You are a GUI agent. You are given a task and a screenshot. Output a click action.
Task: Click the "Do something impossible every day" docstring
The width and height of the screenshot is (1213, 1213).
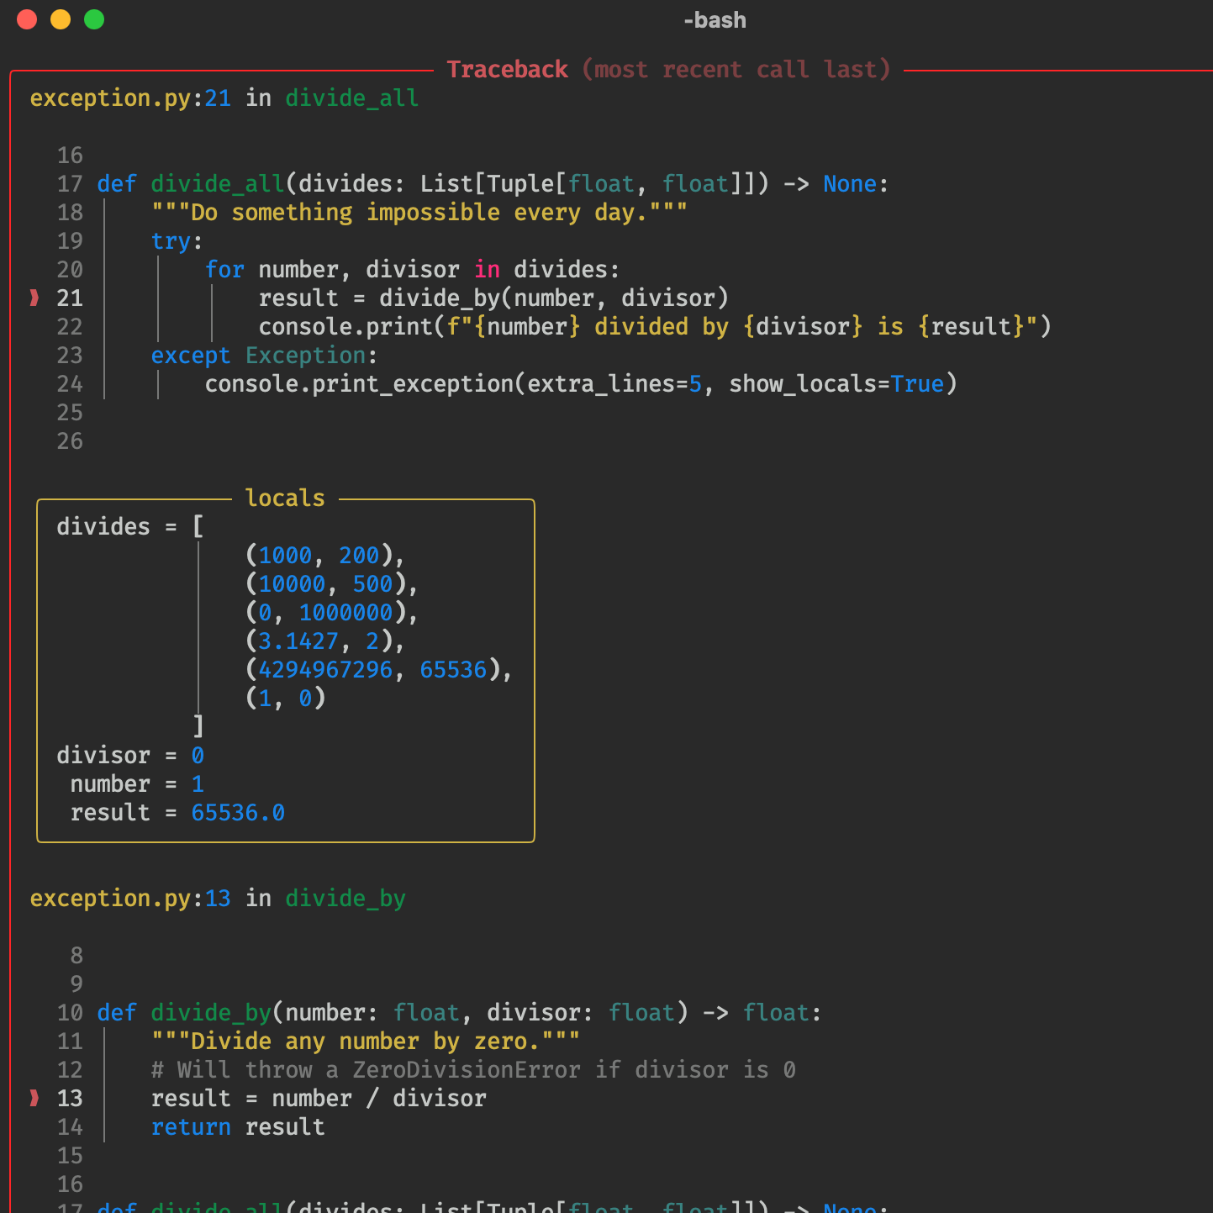419,213
